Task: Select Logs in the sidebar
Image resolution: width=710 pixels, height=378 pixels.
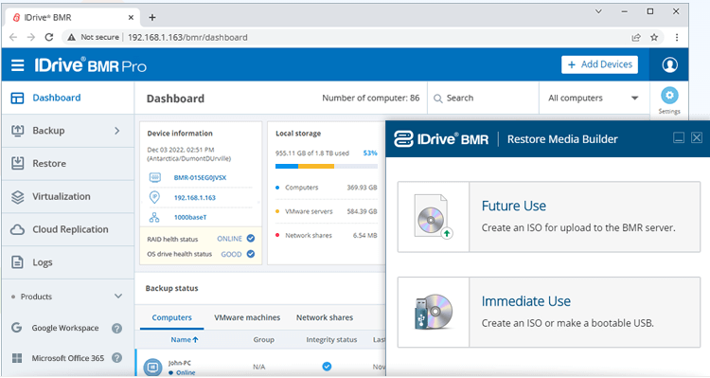Action: [68, 262]
